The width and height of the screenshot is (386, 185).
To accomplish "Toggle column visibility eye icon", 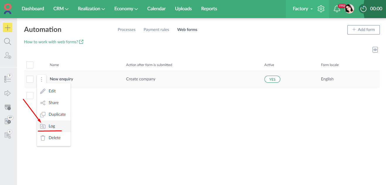I will click(x=375, y=50).
